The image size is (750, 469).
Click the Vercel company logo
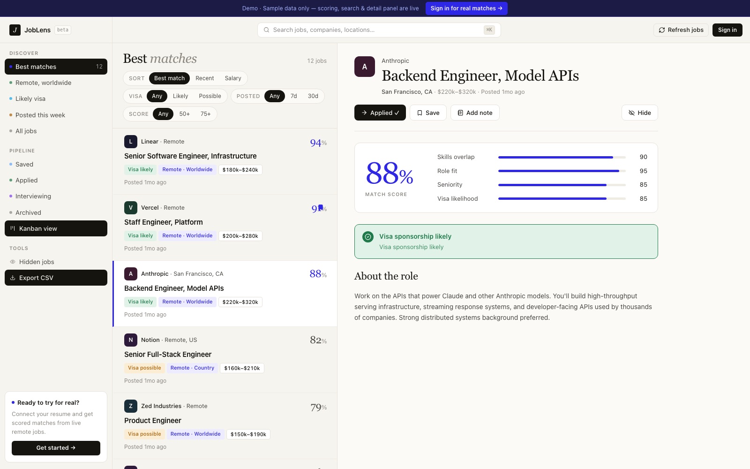pos(131,208)
